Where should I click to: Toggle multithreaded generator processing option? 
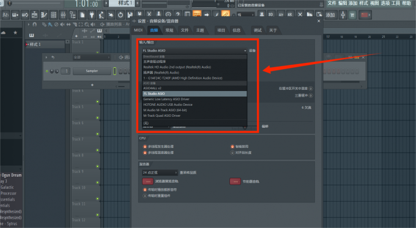pyautogui.click(x=145, y=146)
